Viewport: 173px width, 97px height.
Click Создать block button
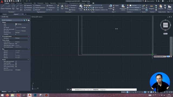116,5
